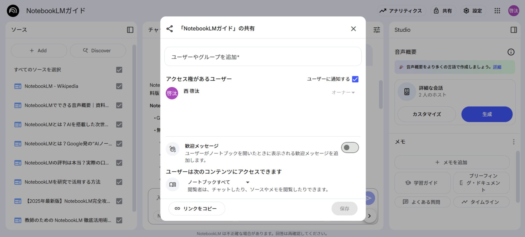This screenshot has width=525, height=237.
Task: Click the 啓汰 account avatar in header
Action: [x=514, y=11]
